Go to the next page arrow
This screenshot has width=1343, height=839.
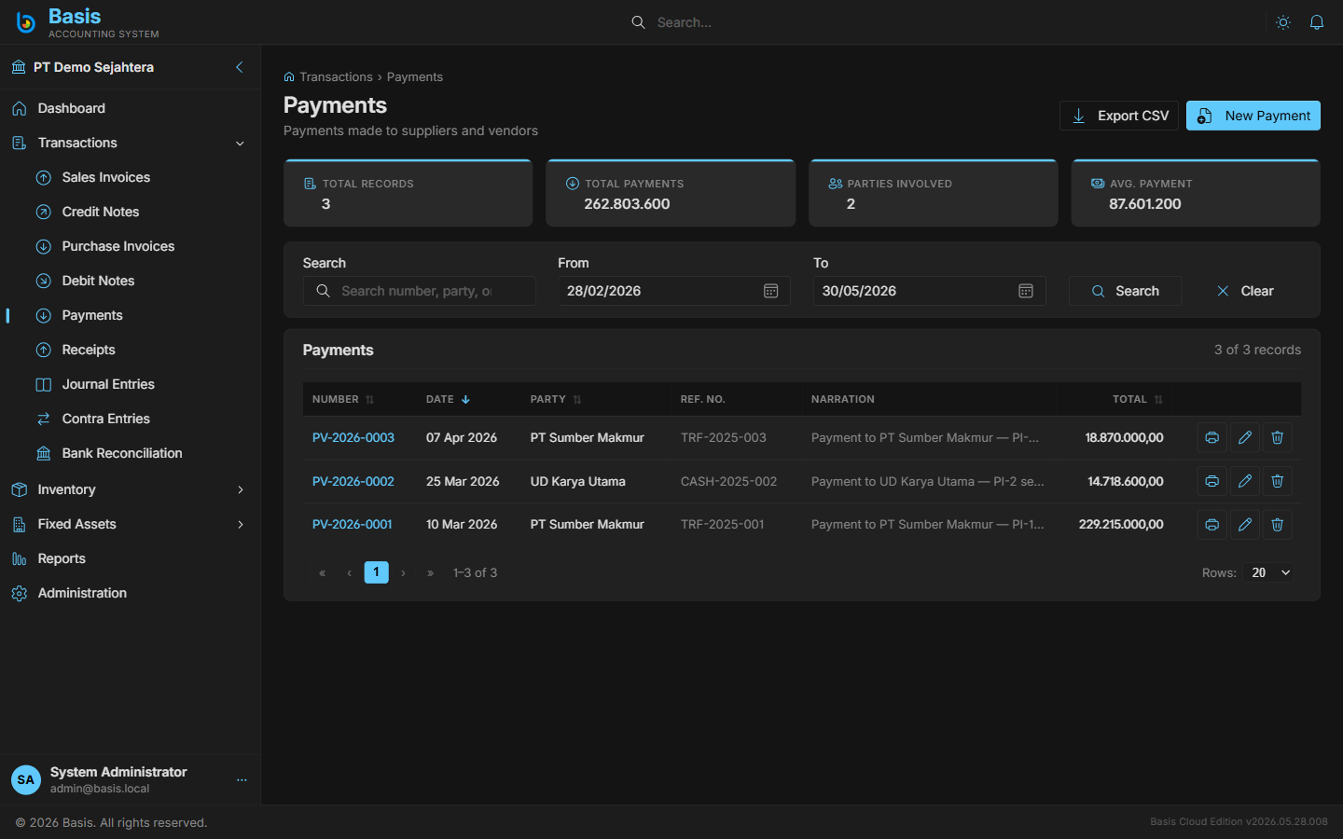click(x=403, y=573)
